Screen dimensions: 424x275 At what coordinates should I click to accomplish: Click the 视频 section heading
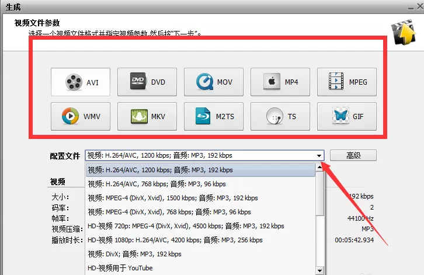(58, 182)
